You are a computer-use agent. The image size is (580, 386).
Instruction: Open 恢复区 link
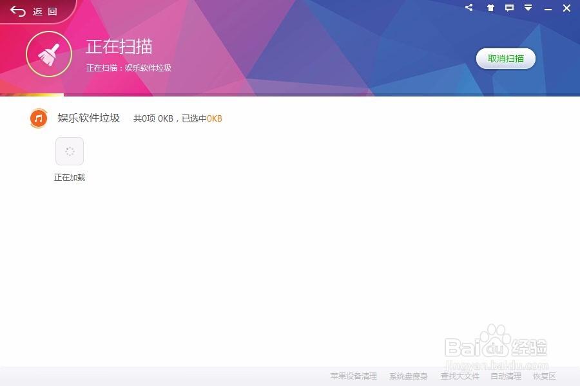tap(545, 376)
